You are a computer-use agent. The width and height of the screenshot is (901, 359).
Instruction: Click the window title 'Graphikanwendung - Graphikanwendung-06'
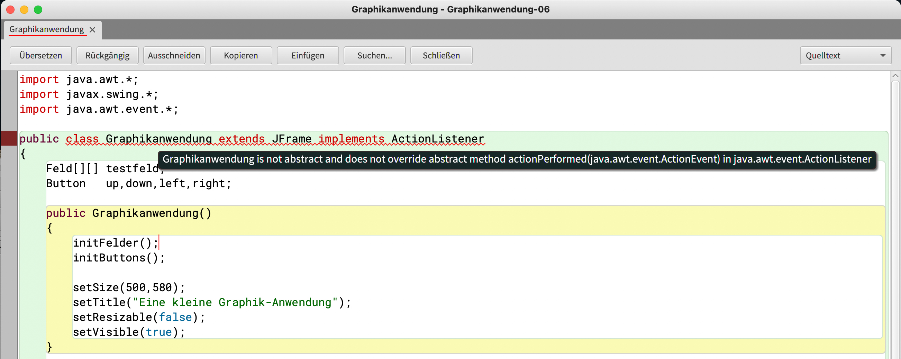coord(450,9)
